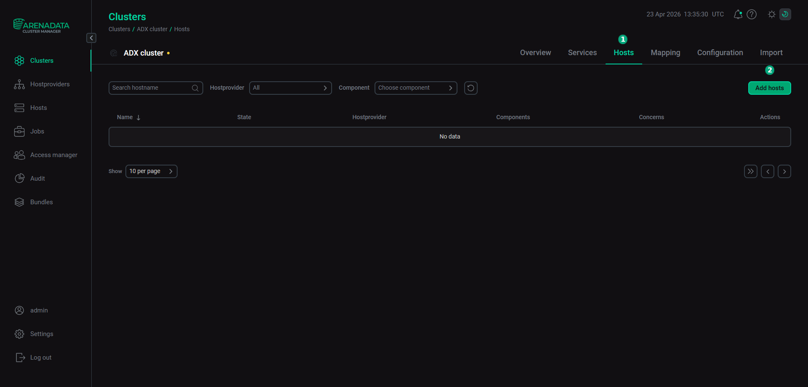
Task: Switch to the Mapping tab
Action: point(665,53)
